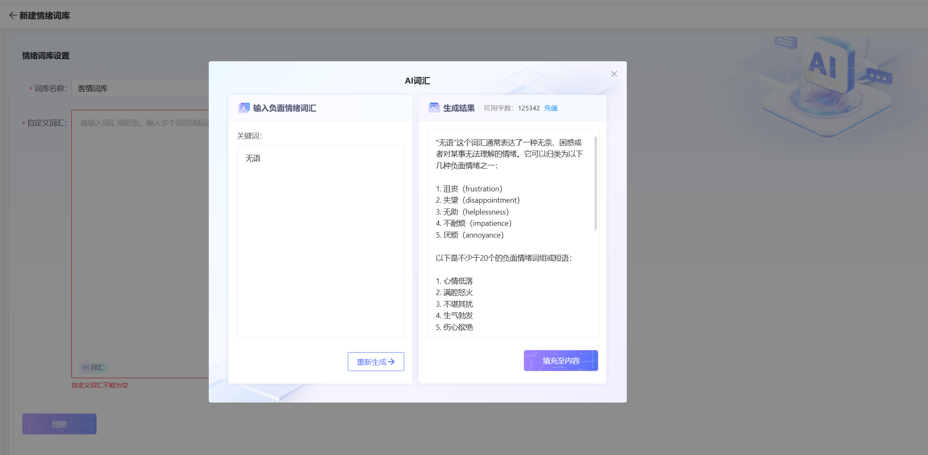The height and width of the screenshot is (455, 928).
Task: Close the AI词汇 dialog
Action: tap(614, 74)
